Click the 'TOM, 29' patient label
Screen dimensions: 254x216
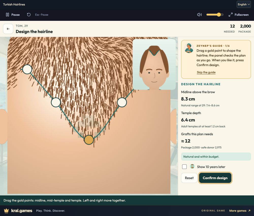coord(22,26)
